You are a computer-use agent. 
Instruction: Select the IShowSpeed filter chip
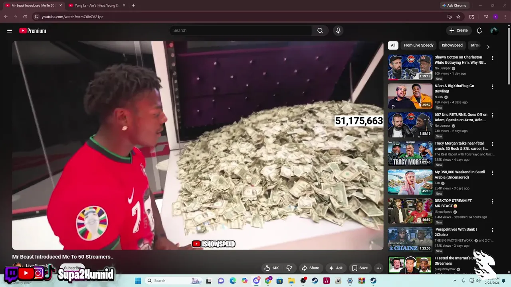(452, 45)
